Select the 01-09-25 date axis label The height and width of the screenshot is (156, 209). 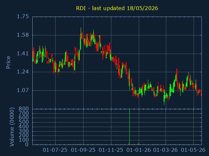(83, 150)
